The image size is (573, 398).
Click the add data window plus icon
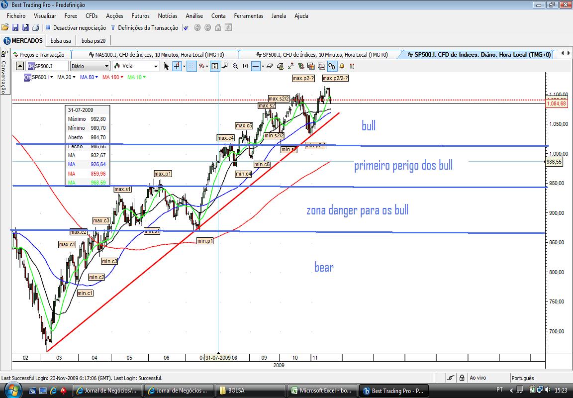(225, 66)
